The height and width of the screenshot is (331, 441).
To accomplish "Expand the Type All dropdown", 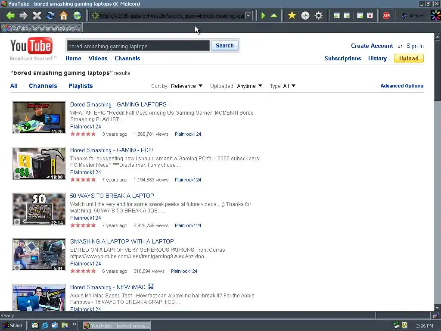I will (x=289, y=86).
